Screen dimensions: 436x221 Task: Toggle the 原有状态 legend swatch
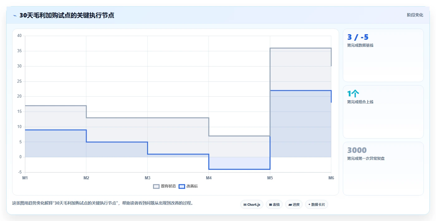[x=156, y=186]
